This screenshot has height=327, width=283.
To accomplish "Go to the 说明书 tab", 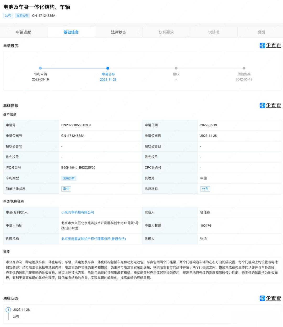I will coord(214,32).
